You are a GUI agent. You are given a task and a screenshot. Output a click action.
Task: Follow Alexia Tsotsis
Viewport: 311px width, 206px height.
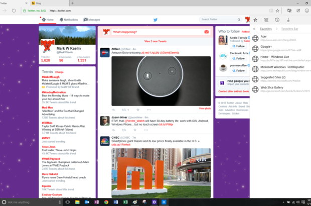(x=239, y=46)
